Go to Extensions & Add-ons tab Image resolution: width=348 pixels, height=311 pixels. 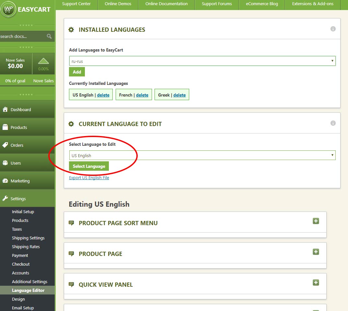click(313, 4)
